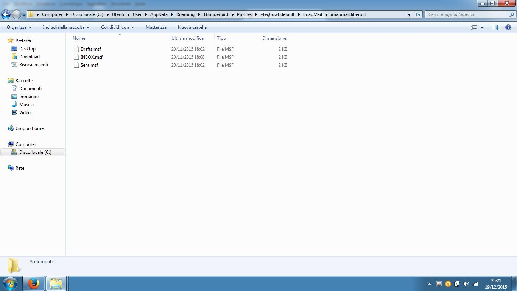Open the Organizza dropdown menu

tap(19, 27)
